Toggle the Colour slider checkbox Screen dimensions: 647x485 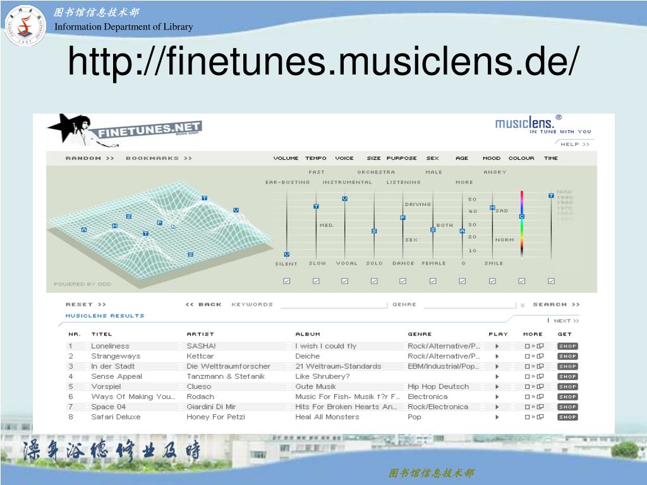click(521, 281)
